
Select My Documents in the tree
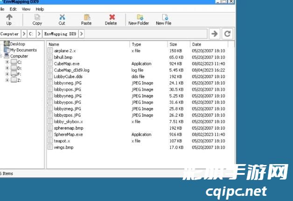click(x=23, y=50)
